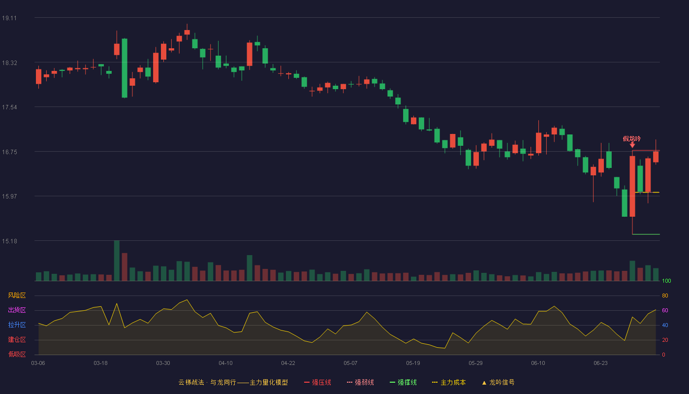Click the pink 60 indicator axis label
The image size is (689, 394).
coord(665,311)
